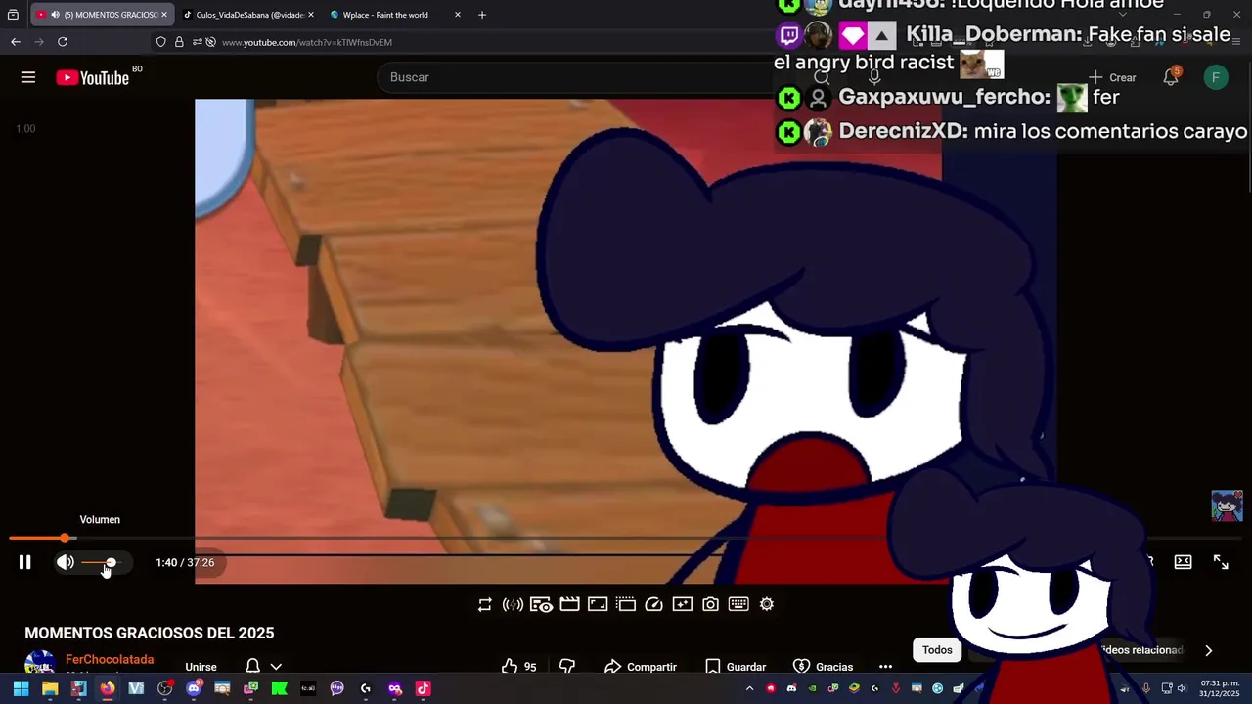Open TikTok from the taskbar
The width and height of the screenshot is (1252, 704).
point(423,688)
